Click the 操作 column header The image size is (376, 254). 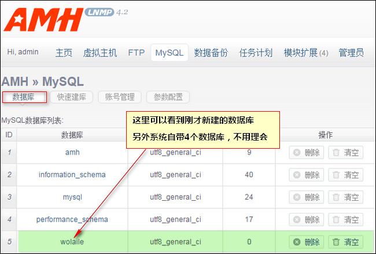[326, 135]
